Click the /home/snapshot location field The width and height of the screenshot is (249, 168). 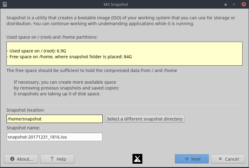point(54,119)
